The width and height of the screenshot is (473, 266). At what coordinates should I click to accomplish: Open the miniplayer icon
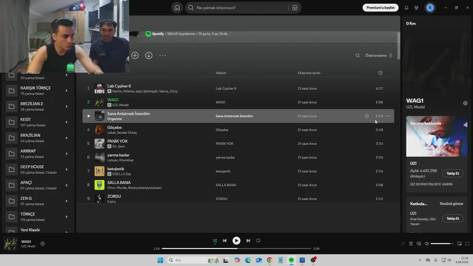[459, 244]
